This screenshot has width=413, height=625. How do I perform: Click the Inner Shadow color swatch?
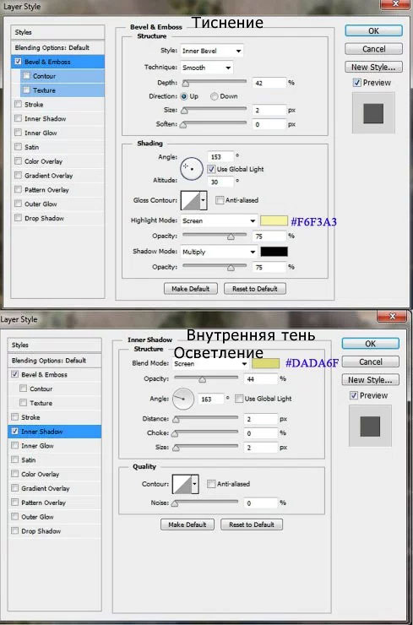[265, 363]
